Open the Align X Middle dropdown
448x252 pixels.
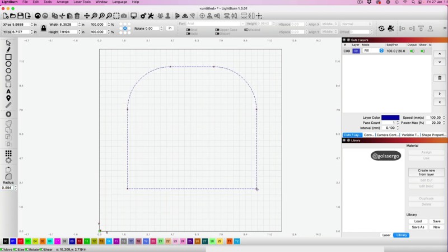tap(329, 24)
